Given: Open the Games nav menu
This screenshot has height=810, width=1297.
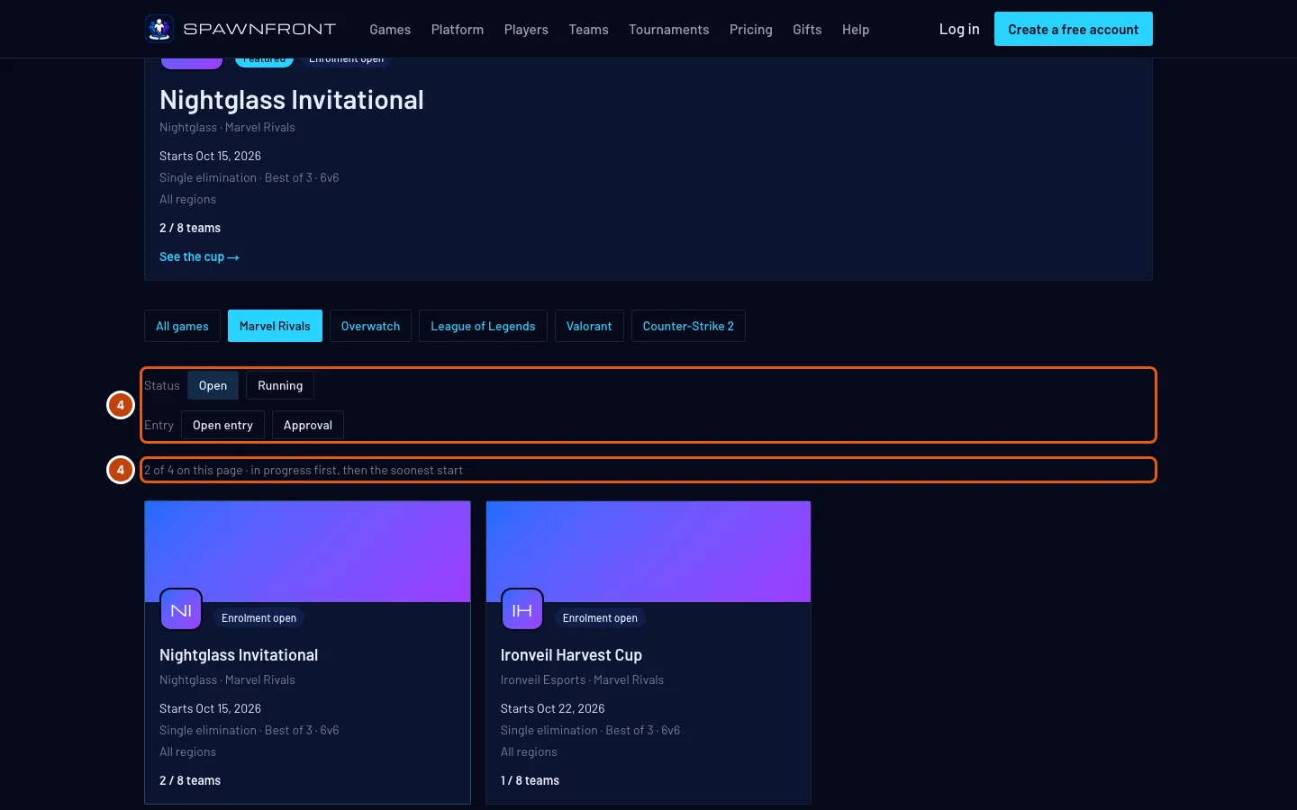Looking at the screenshot, I should point(390,30).
